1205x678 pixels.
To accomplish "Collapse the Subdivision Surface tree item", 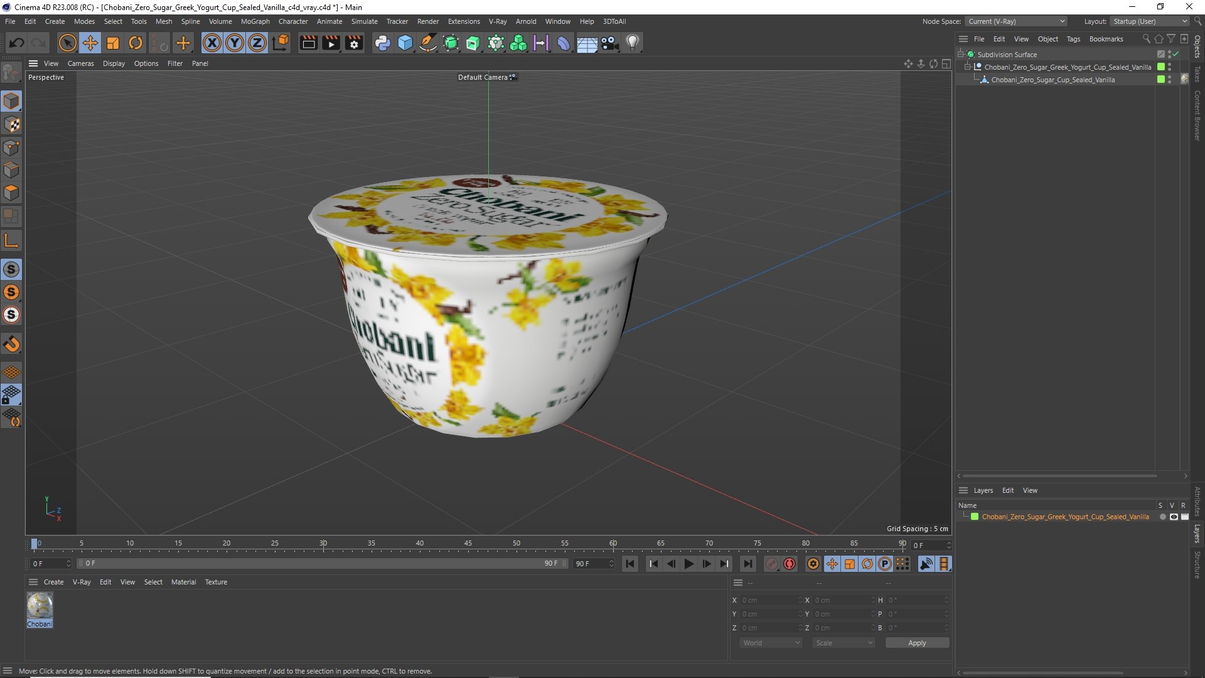I will 960,55.
